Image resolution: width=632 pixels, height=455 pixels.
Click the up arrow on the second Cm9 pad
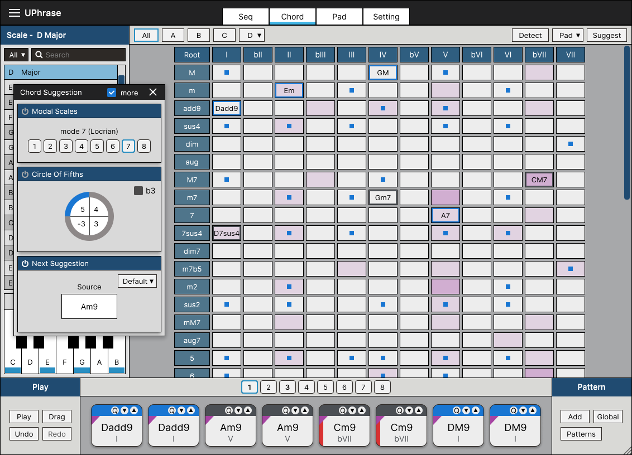pos(419,410)
